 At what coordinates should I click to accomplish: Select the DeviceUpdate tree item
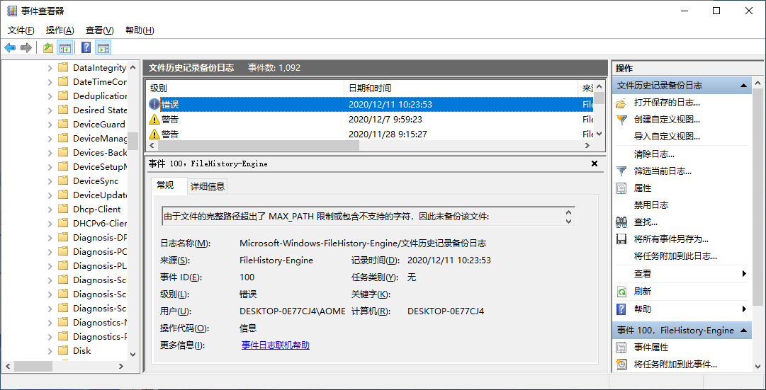(100, 195)
